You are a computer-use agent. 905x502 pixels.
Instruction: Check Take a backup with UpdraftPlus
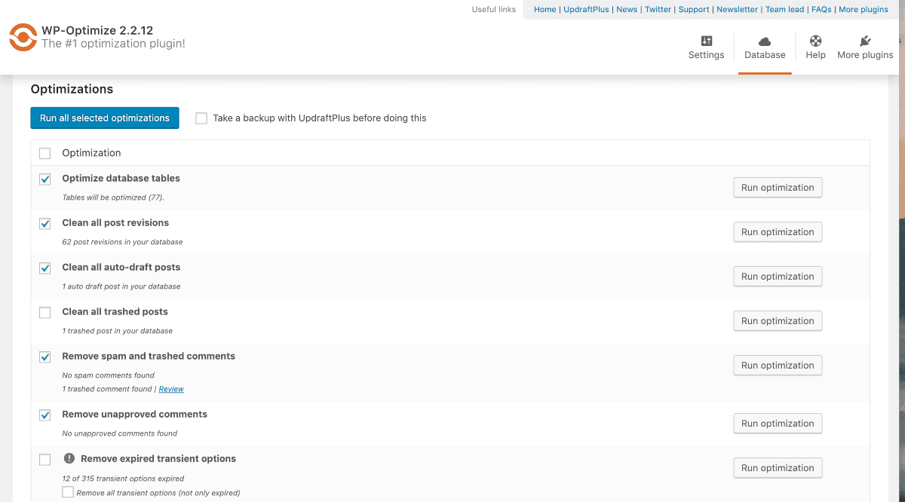pyautogui.click(x=201, y=118)
